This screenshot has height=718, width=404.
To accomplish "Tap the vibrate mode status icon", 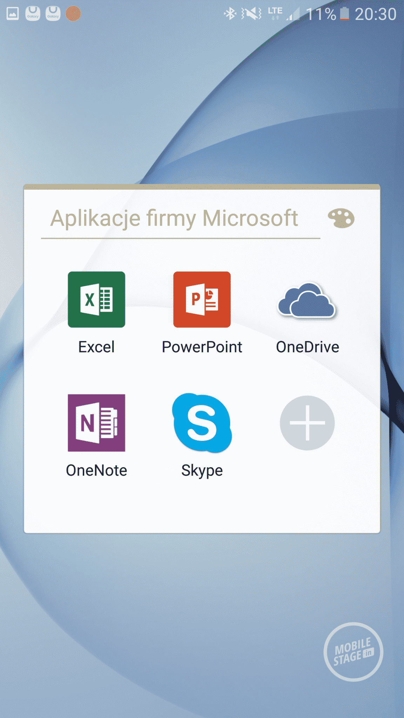I will click(251, 14).
